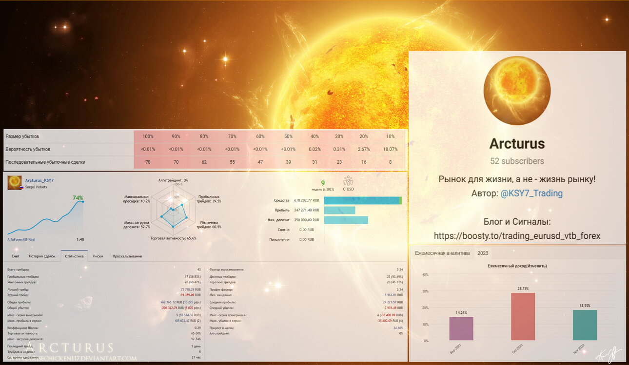Select the 2023 year tab
This screenshot has height=365, width=629.
click(483, 253)
